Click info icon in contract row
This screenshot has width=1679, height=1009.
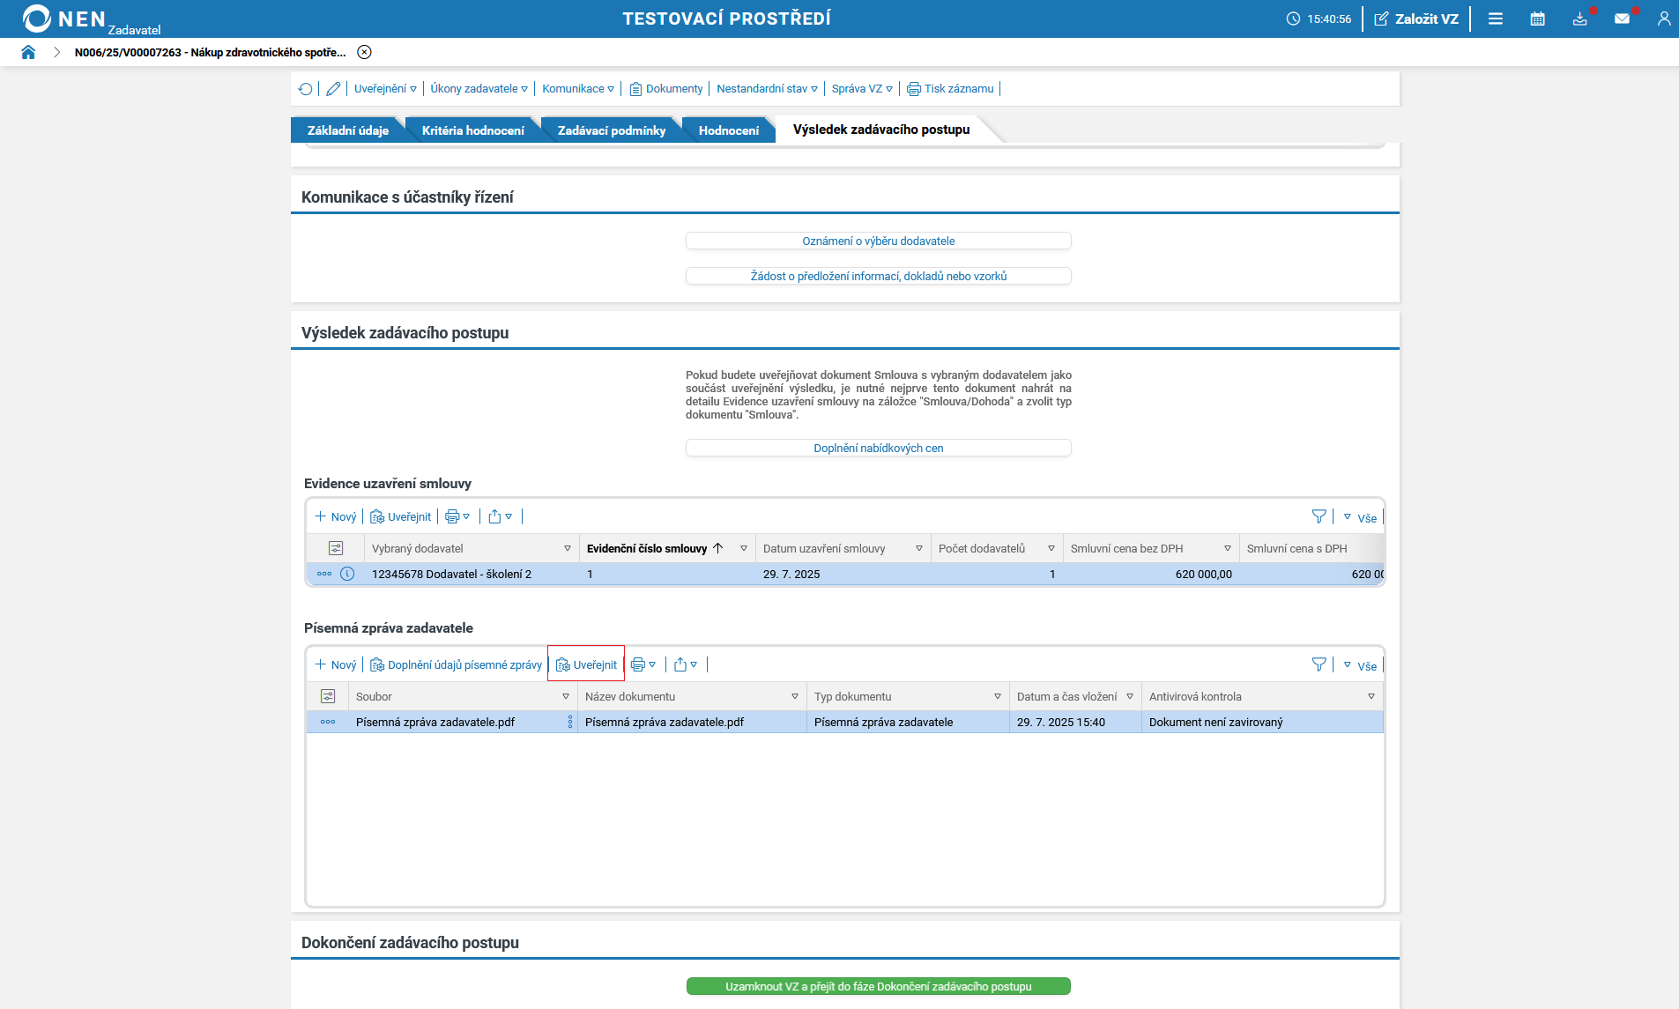(x=347, y=574)
